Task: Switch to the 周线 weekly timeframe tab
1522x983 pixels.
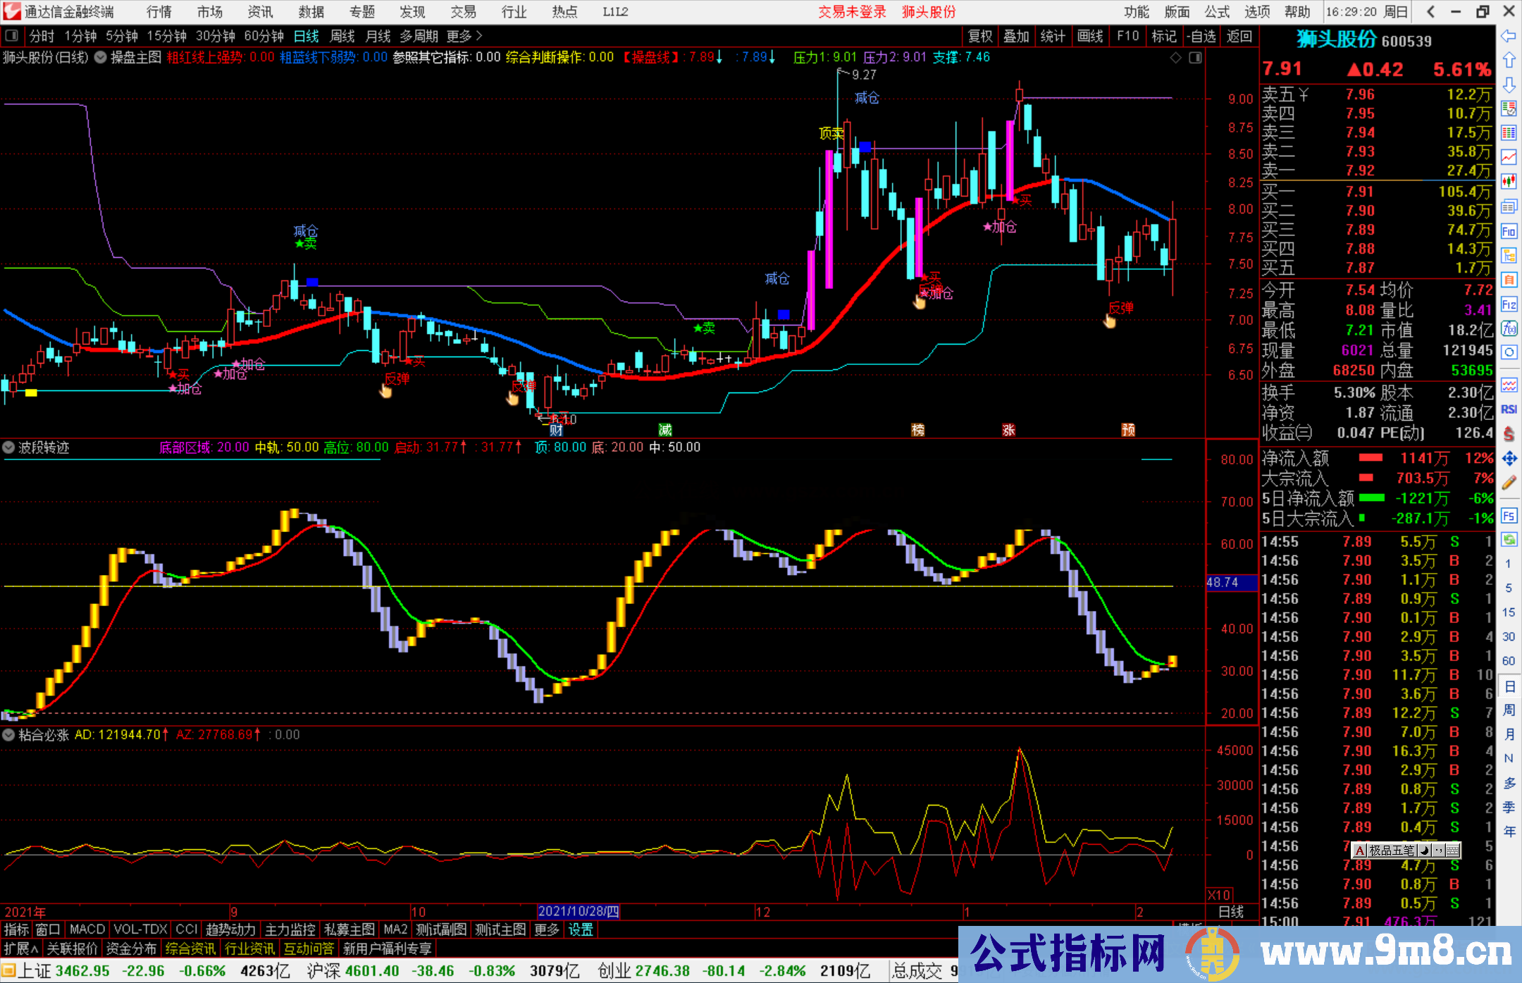Action: (x=342, y=36)
